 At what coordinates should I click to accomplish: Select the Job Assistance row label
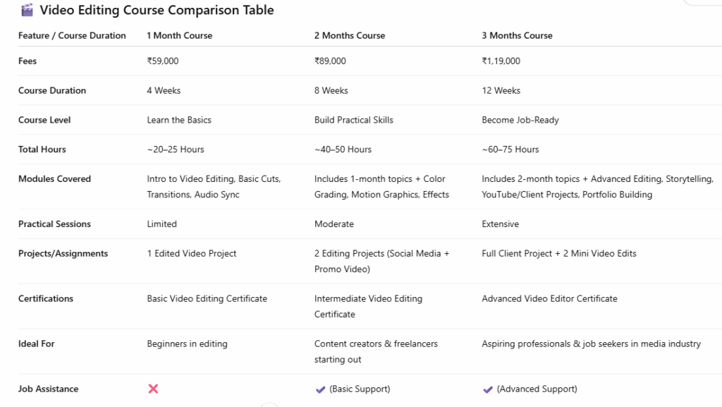click(x=48, y=389)
